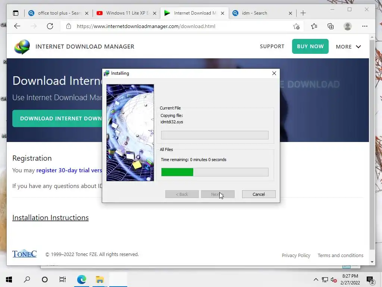Open Terms and conditions link
Screen dimensions: 382x287
[x=340, y=255]
